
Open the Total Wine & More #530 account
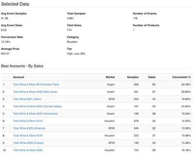click(28, 150)
